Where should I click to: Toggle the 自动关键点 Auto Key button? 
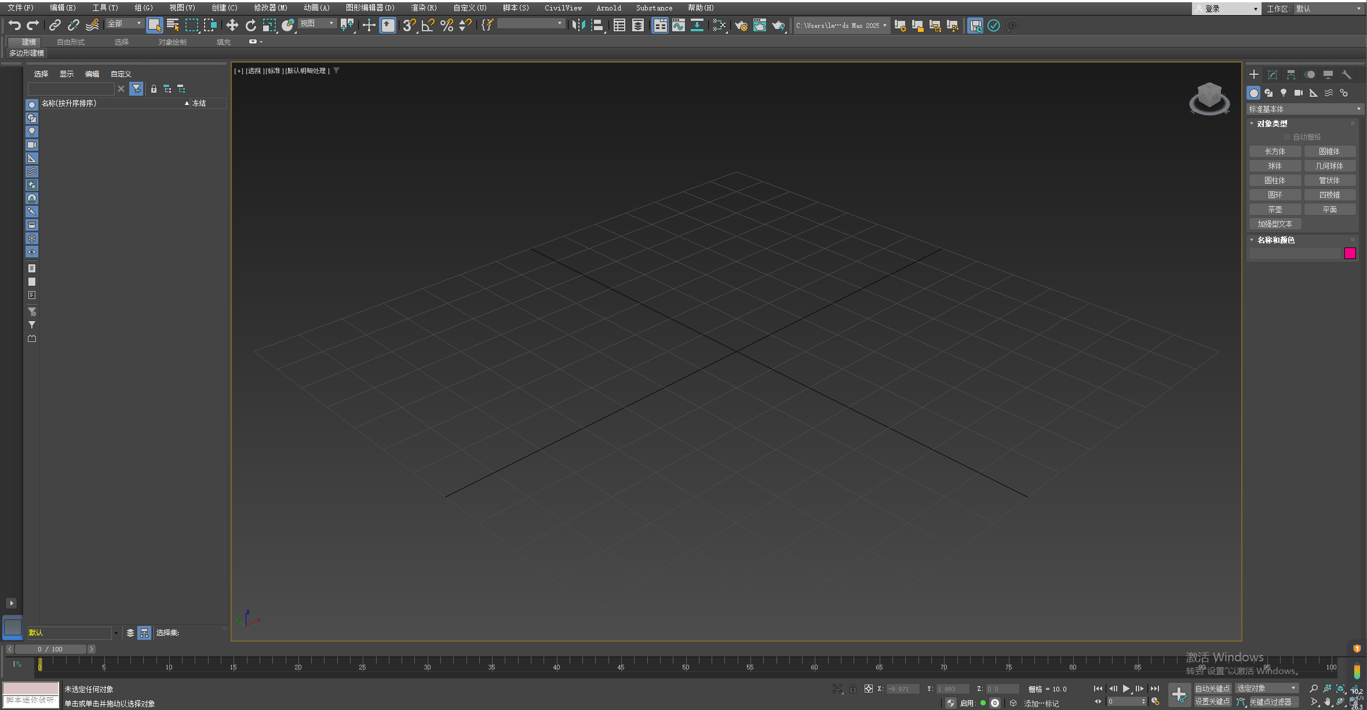click(x=1212, y=689)
